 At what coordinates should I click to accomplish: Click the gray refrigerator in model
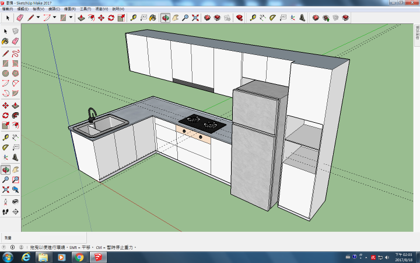pos(257,145)
